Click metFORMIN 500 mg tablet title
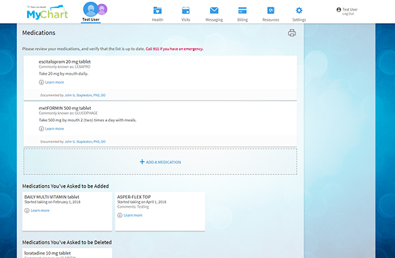Screen dimensions: 395x258 point(65,108)
